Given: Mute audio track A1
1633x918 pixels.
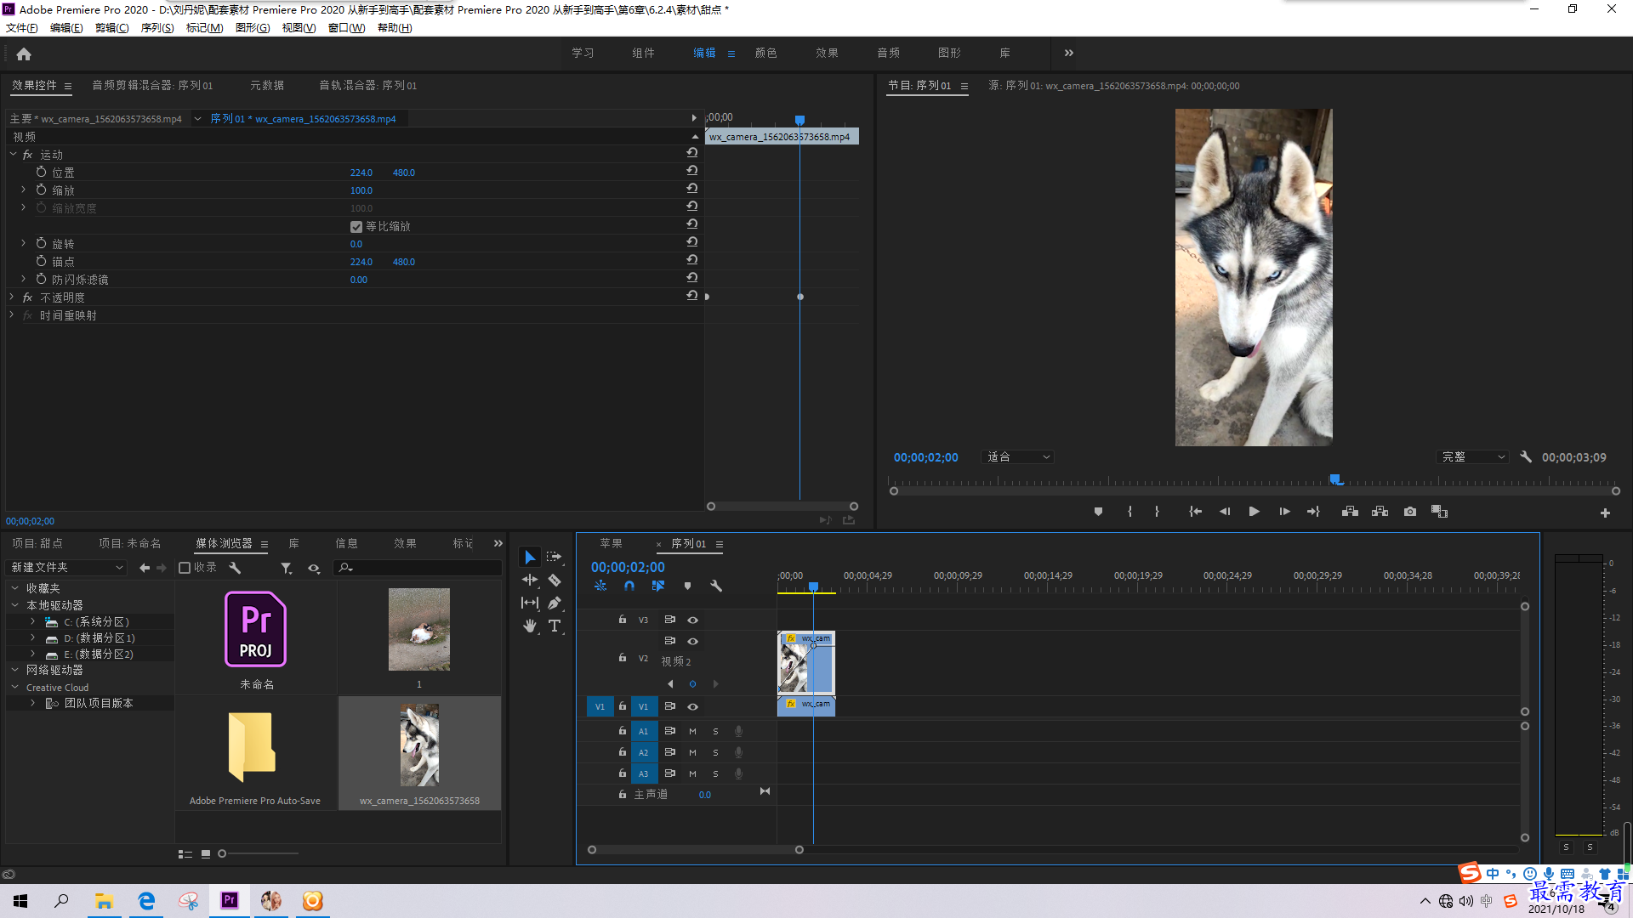Looking at the screenshot, I should [692, 731].
